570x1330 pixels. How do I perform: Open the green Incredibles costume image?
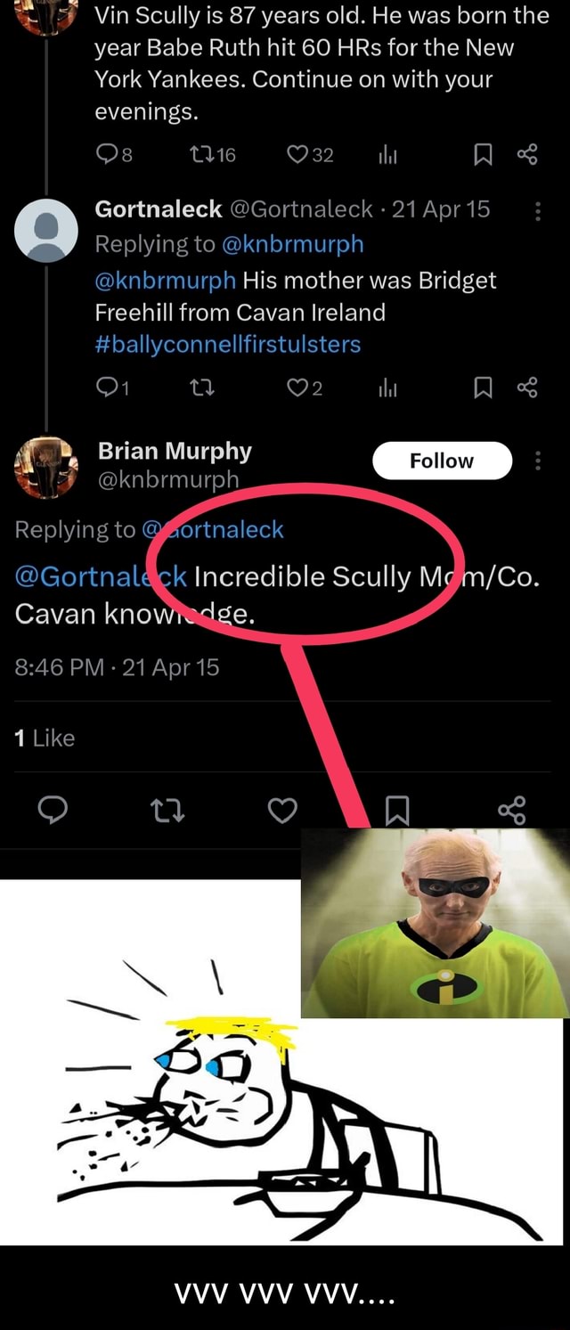(x=435, y=922)
